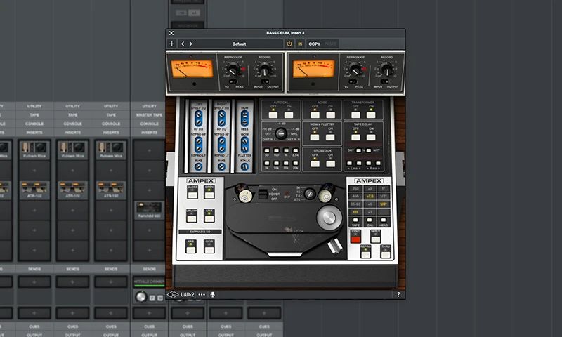Open the Fairchild 660 insert in mixer
The image size is (562, 337).
pos(149,210)
